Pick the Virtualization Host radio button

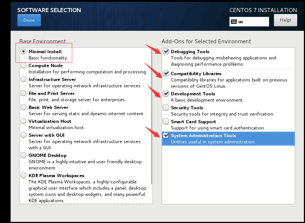tap(23, 121)
